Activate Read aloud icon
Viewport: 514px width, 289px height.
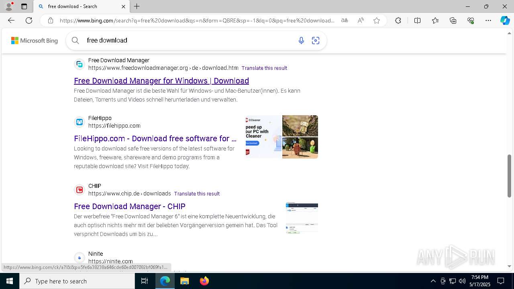[361, 20]
